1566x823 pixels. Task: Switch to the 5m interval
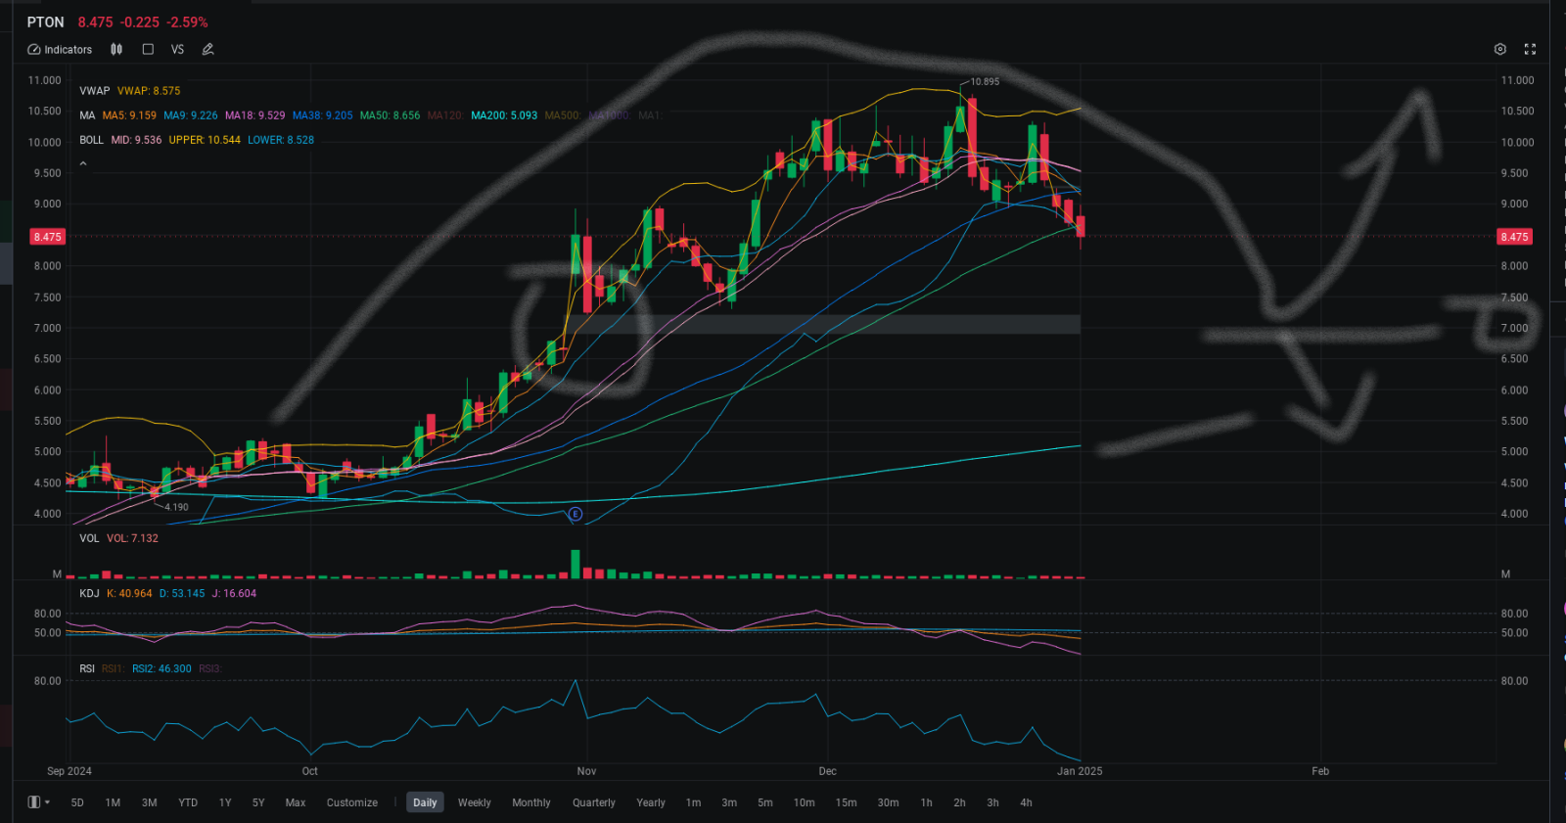pyautogui.click(x=765, y=802)
